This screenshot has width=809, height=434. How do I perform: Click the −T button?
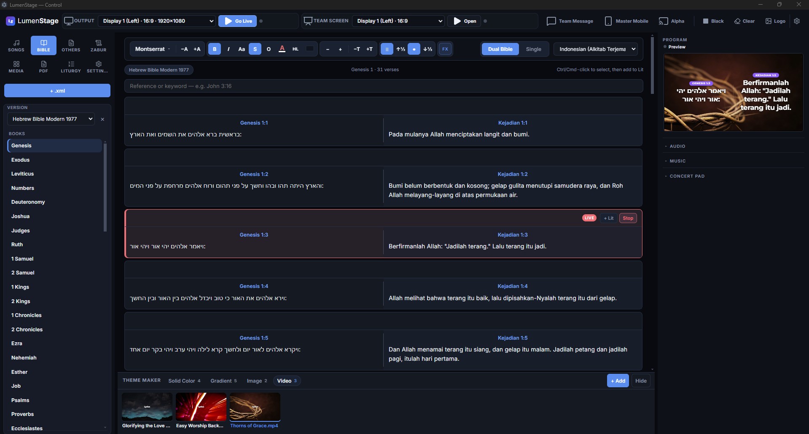(357, 49)
